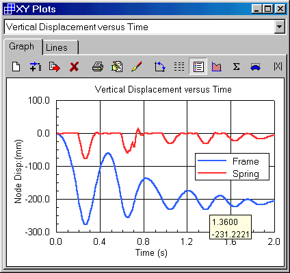The height and width of the screenshot is (273, 290).
Task: Toggle the dotted grid lines button
Action: (179, 67)
